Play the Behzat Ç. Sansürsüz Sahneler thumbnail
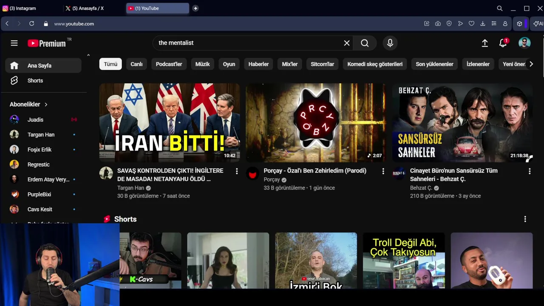 (x=462, y=122)
